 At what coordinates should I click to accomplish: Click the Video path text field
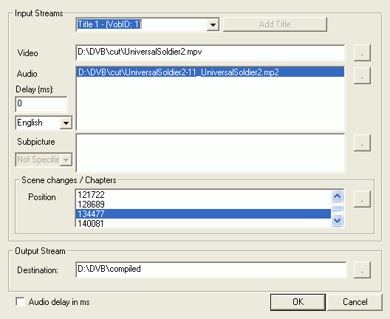211,52
